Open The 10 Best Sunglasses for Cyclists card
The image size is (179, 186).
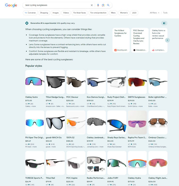point(121,40)
